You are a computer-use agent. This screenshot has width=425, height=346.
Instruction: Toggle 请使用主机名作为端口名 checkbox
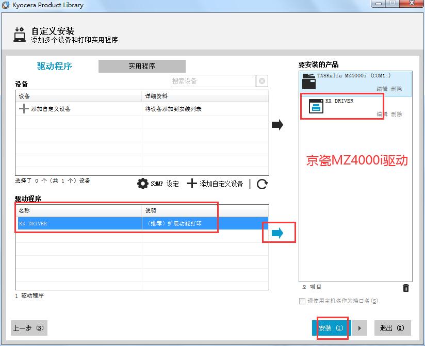[302, 301]
